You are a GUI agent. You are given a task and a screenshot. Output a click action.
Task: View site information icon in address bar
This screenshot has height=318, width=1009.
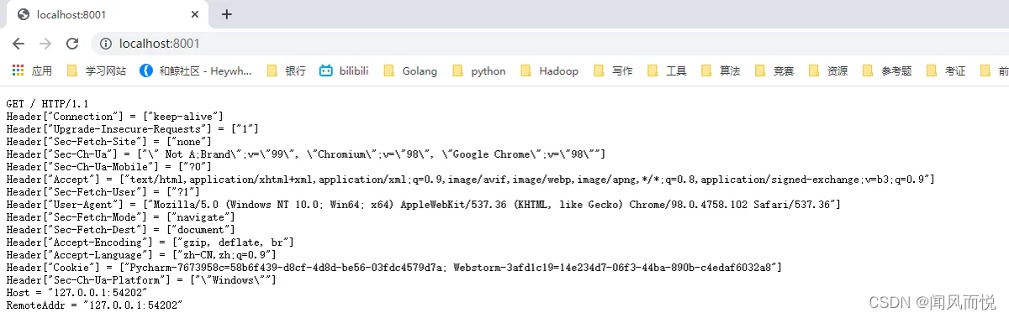pos(106,44)
